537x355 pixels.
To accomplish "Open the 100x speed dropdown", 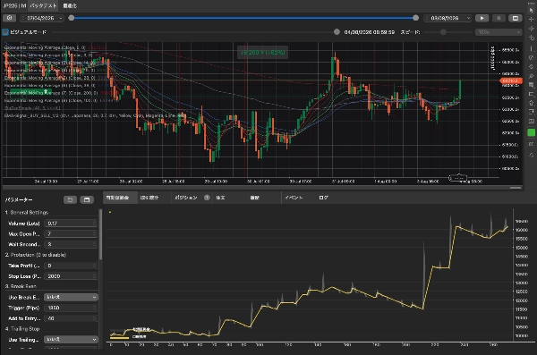I will pyautogui.click(x=499, y=32).
